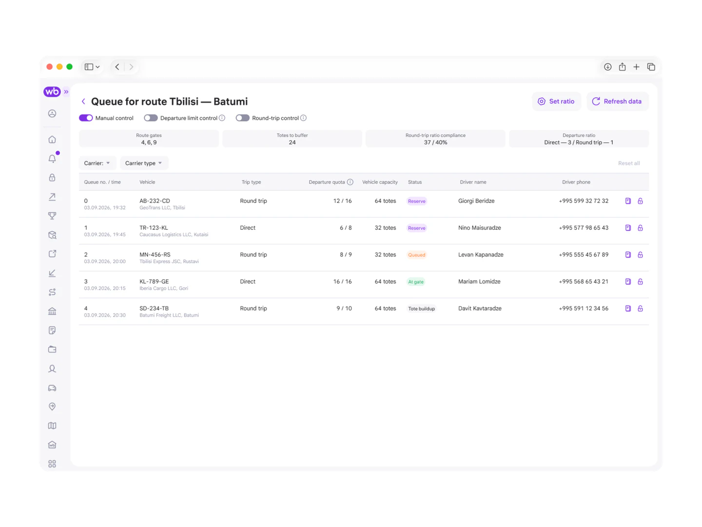The width and height of the screenshot is (702, 527).
Task: Open the Carrier type dropdown
Action: pyautogui.click(x=144, y=163)
